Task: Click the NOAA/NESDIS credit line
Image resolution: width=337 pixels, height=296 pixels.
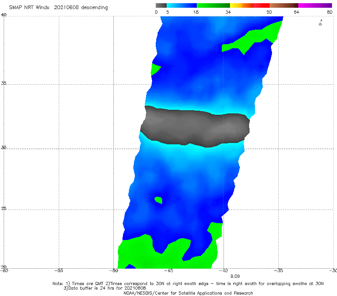Action: (188, 293)
